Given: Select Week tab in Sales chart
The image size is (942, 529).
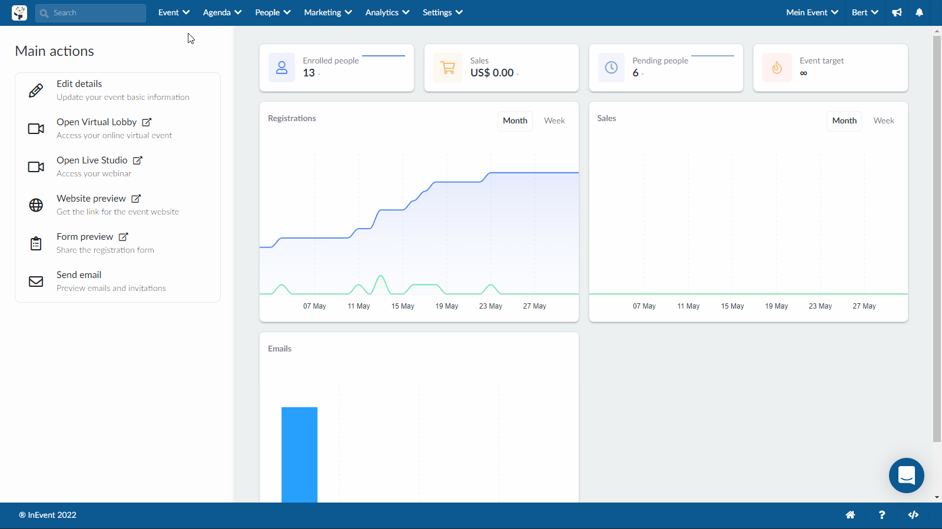Looking at the screenshot, I should coord(884,120).
